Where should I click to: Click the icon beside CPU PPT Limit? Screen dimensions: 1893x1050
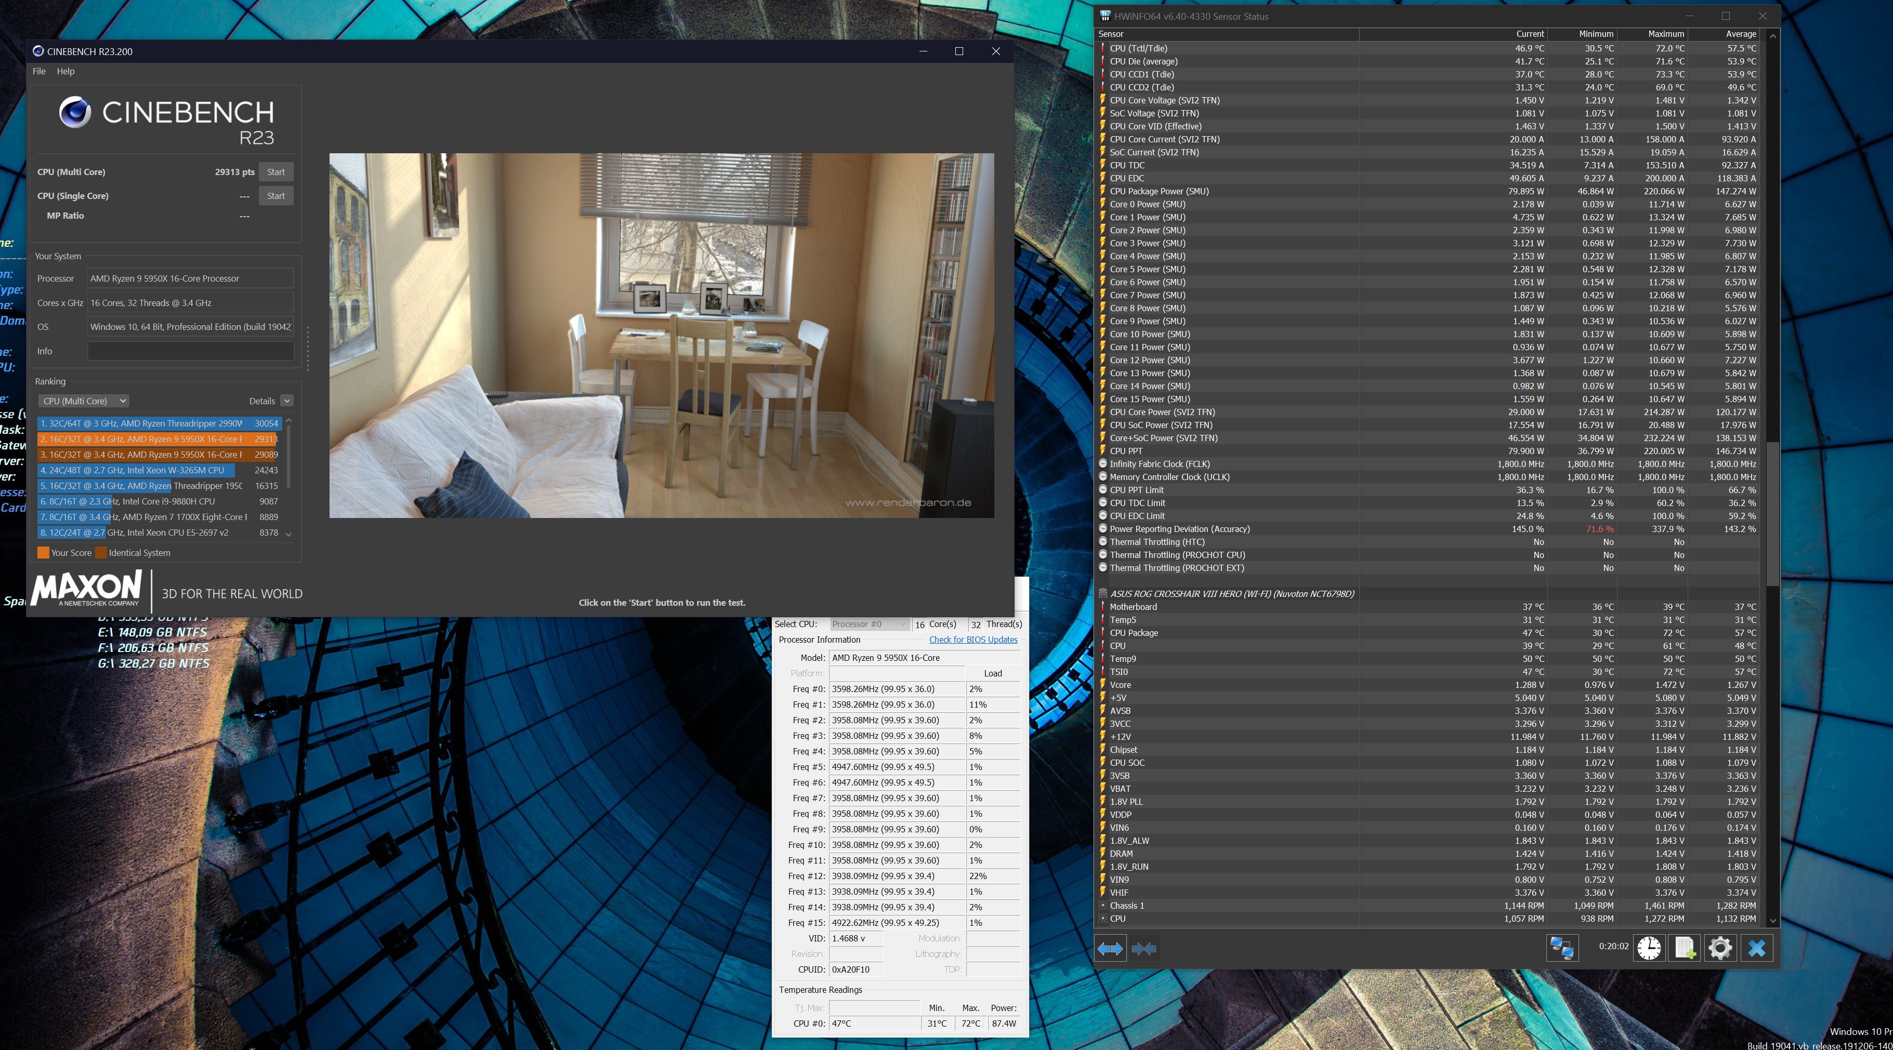point(1102,490)
